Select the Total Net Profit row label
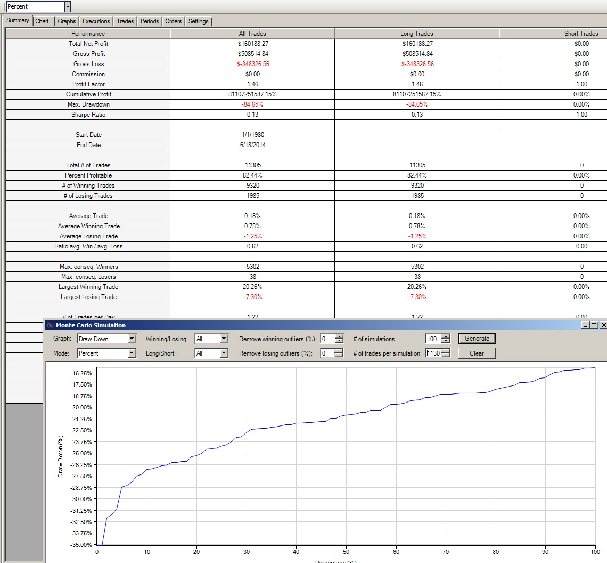 [x=88, y=43]
